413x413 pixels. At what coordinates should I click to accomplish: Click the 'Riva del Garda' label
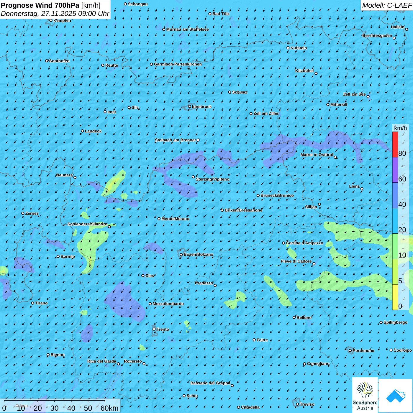102,361
